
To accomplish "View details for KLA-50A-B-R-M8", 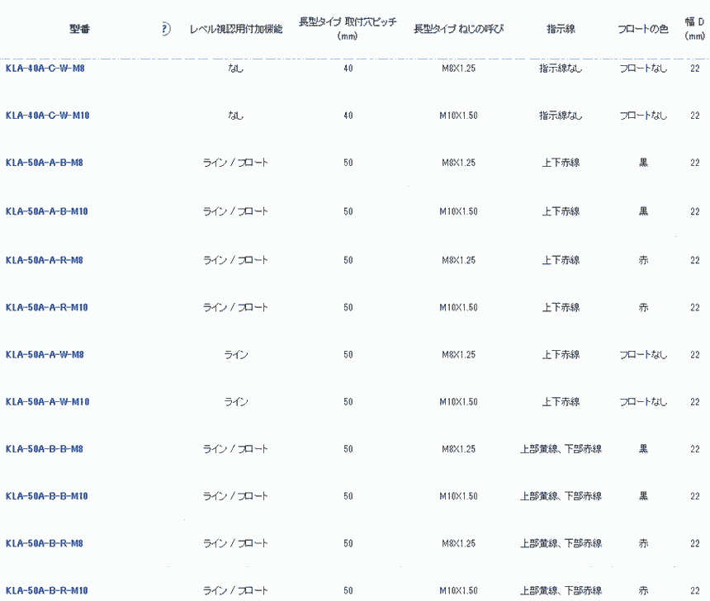I will tap(44, 544).
